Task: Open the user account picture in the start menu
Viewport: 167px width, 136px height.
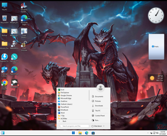Action: [101, 88]
